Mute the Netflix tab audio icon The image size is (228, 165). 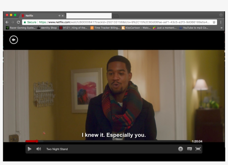(x=60, y=16)
